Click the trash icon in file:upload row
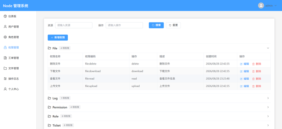Image resolution: width=282 pixels, height=129 pixels. pyautogui.click(x=253, y=86)
